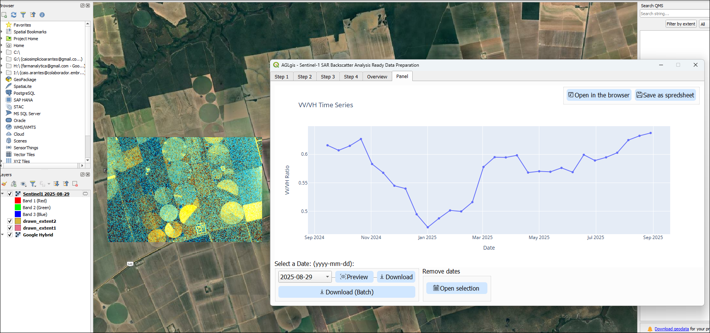
Task: Click the Download (Batch) button
Action: [347, 292]
